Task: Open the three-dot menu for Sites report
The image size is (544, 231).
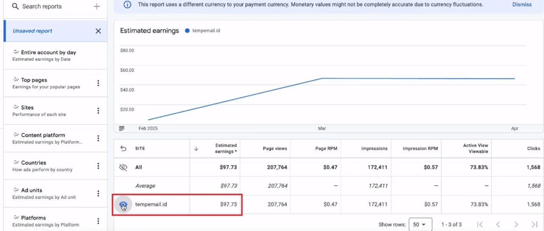Action: point(98,111)
